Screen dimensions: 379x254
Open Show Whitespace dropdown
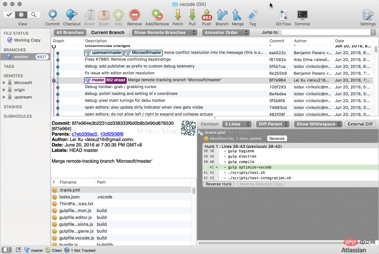coord(318,124)
